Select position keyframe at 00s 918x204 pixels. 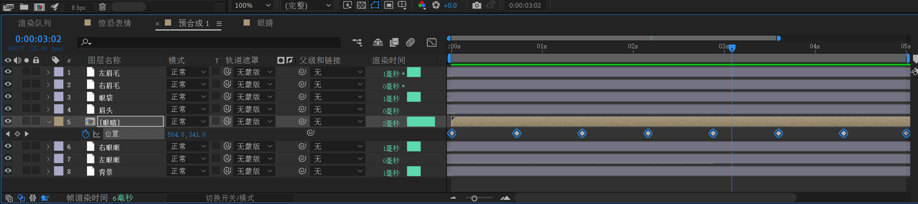pyautogui.click(x=452, y=133)
